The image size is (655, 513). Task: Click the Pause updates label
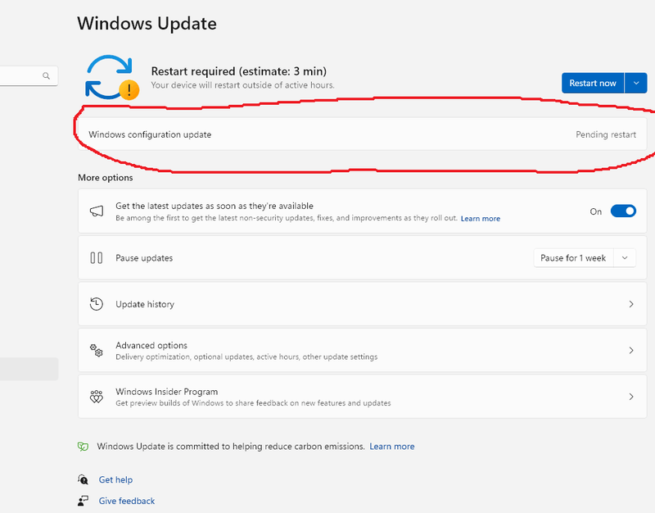click(144, 258)
